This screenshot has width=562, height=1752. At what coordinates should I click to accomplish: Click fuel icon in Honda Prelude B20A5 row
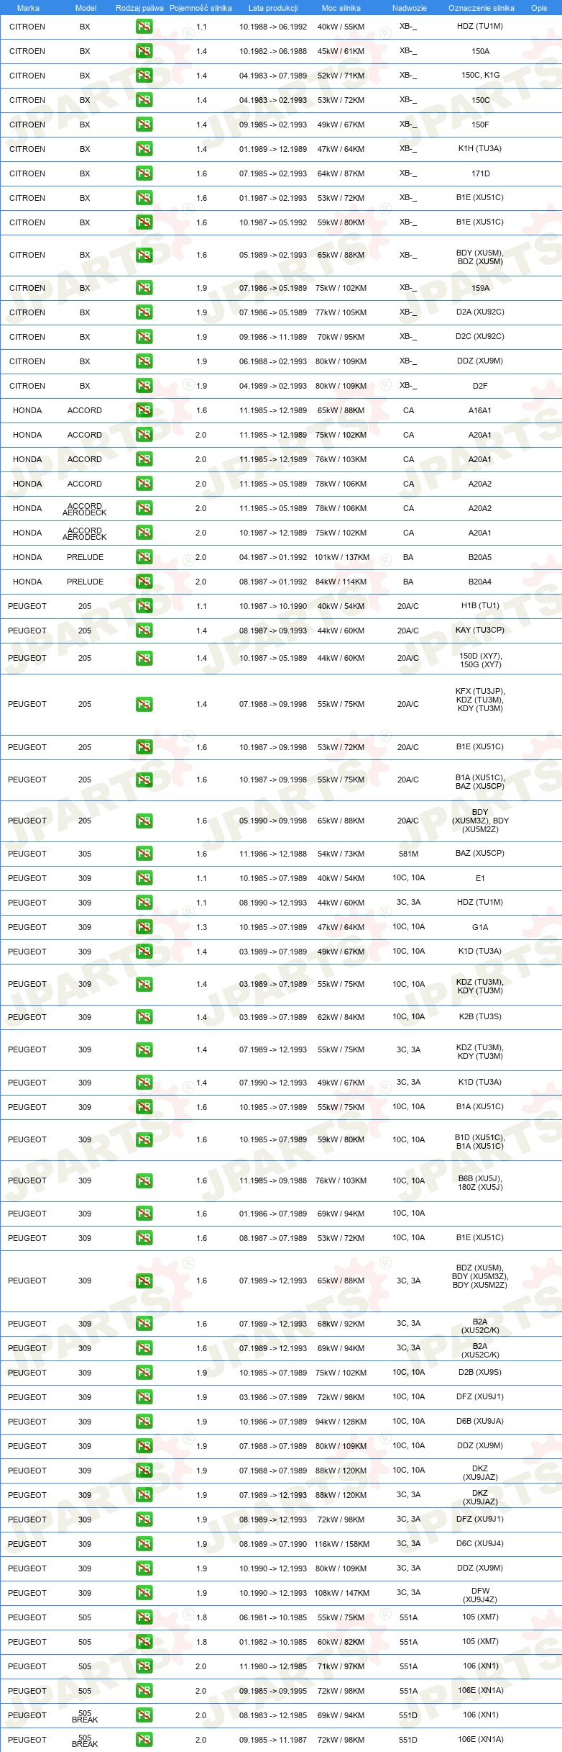coord(144,557)
